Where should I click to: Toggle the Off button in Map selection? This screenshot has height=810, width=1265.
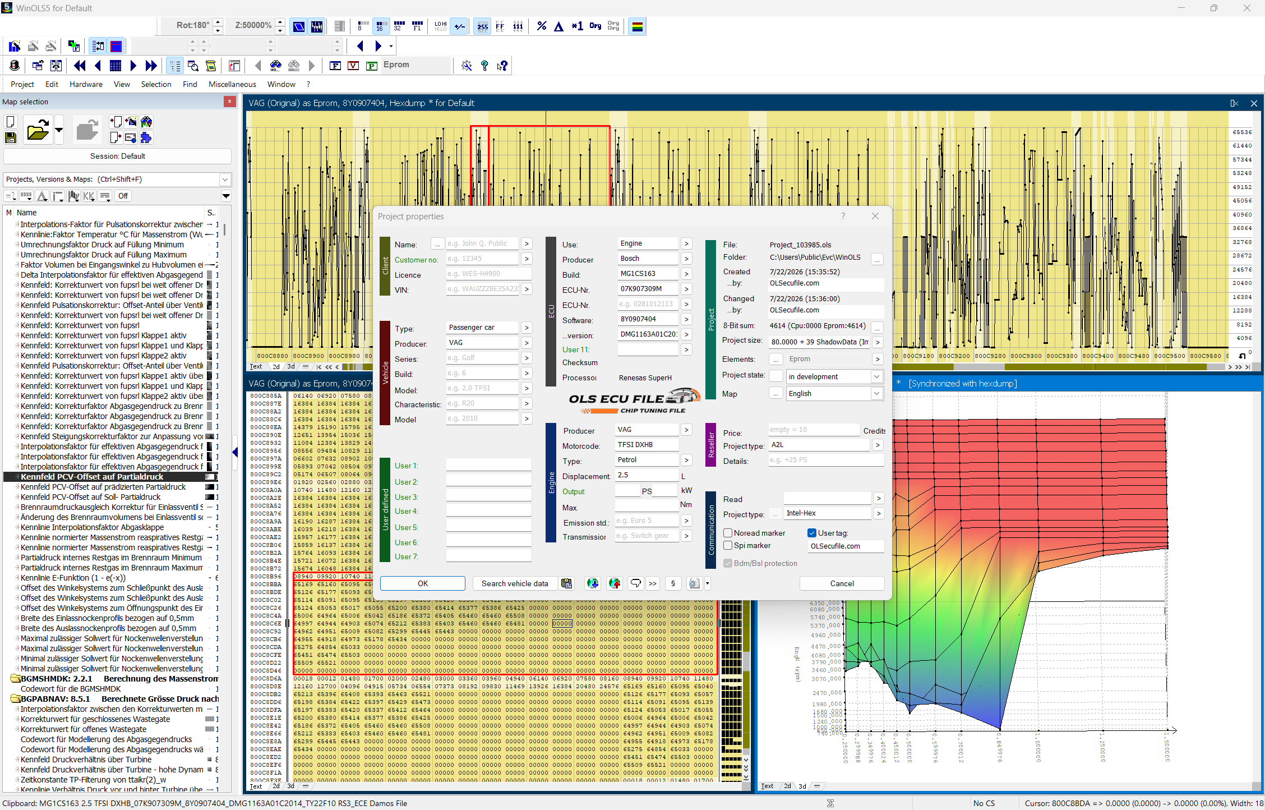tap(123, 196)
